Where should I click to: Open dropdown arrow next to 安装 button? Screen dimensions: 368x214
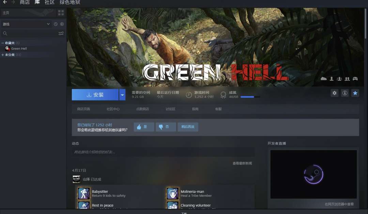click(x=122, y=95)
